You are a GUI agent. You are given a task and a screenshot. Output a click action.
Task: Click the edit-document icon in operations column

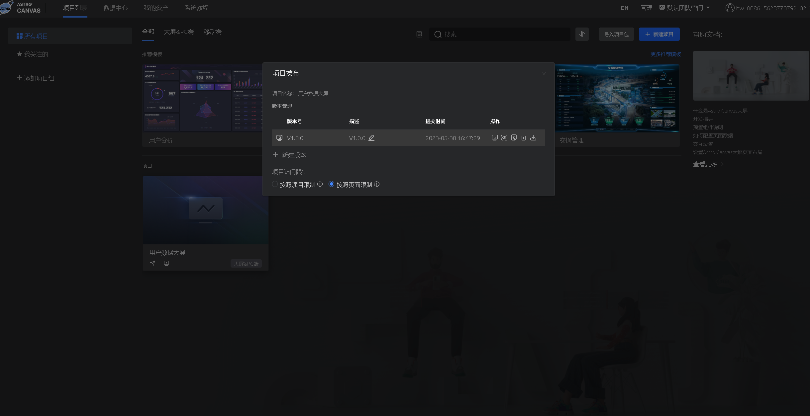[514, 138]
